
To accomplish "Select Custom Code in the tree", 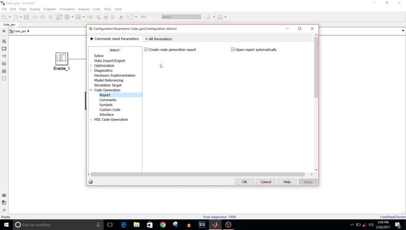I will (x=110, y=110).
